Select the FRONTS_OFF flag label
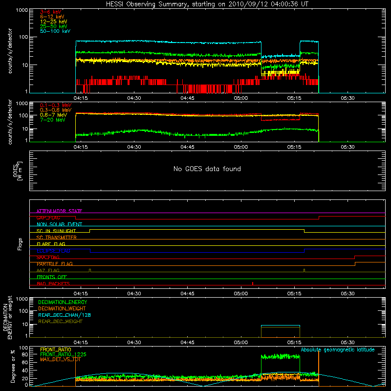391x391 pixels. [x=52, y=277]
